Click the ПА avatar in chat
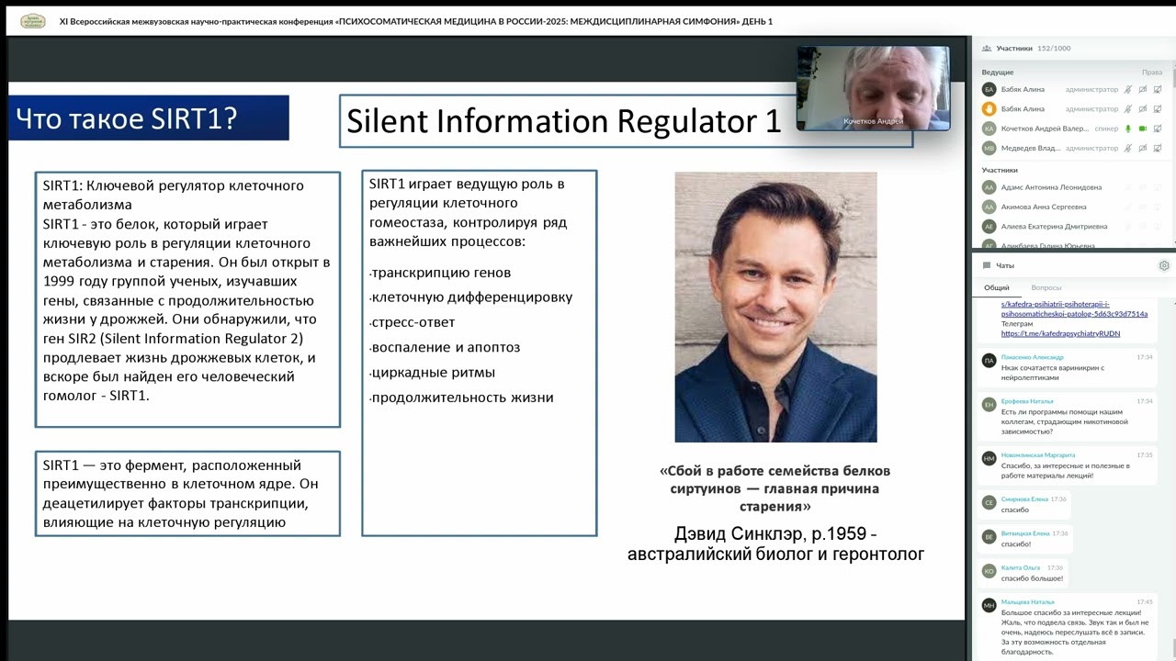Image resolution: width=1176 pixels, height=661 pixels. 989,361
